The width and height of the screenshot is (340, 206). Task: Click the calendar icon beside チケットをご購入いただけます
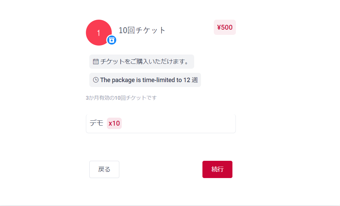pos(96,62)
